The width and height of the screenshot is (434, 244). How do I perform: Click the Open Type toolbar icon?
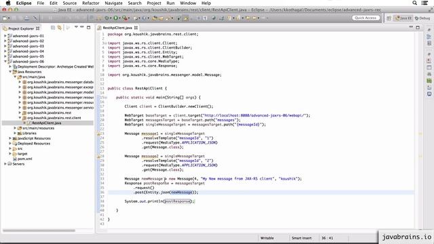click(155, 18)
